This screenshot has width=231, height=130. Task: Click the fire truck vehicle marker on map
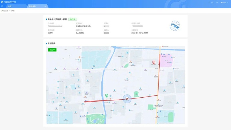coord(127,99)
